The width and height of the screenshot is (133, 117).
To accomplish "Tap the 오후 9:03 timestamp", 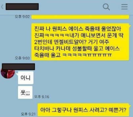I will click(x=22, y=58).
